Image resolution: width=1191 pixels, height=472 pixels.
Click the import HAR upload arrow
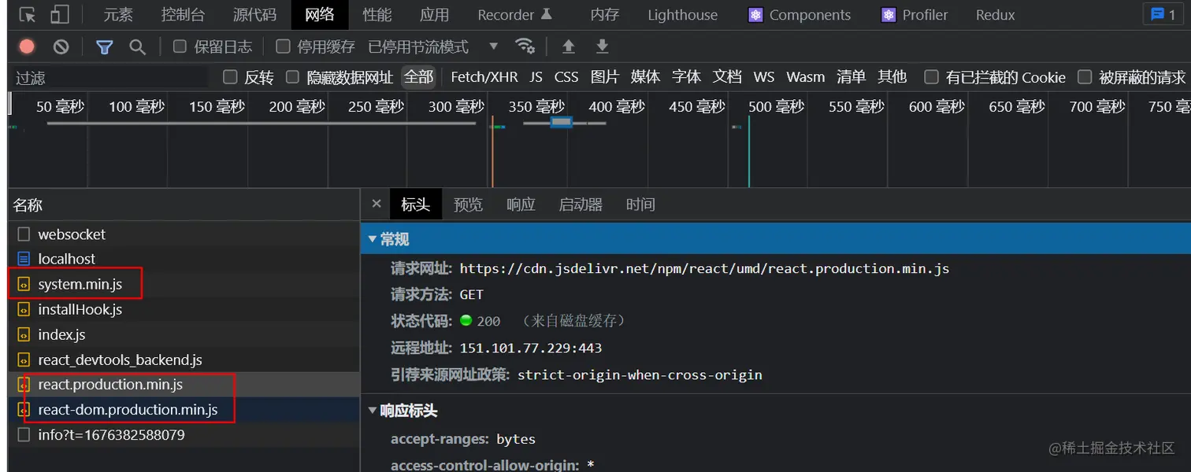[x=568, y=47]
